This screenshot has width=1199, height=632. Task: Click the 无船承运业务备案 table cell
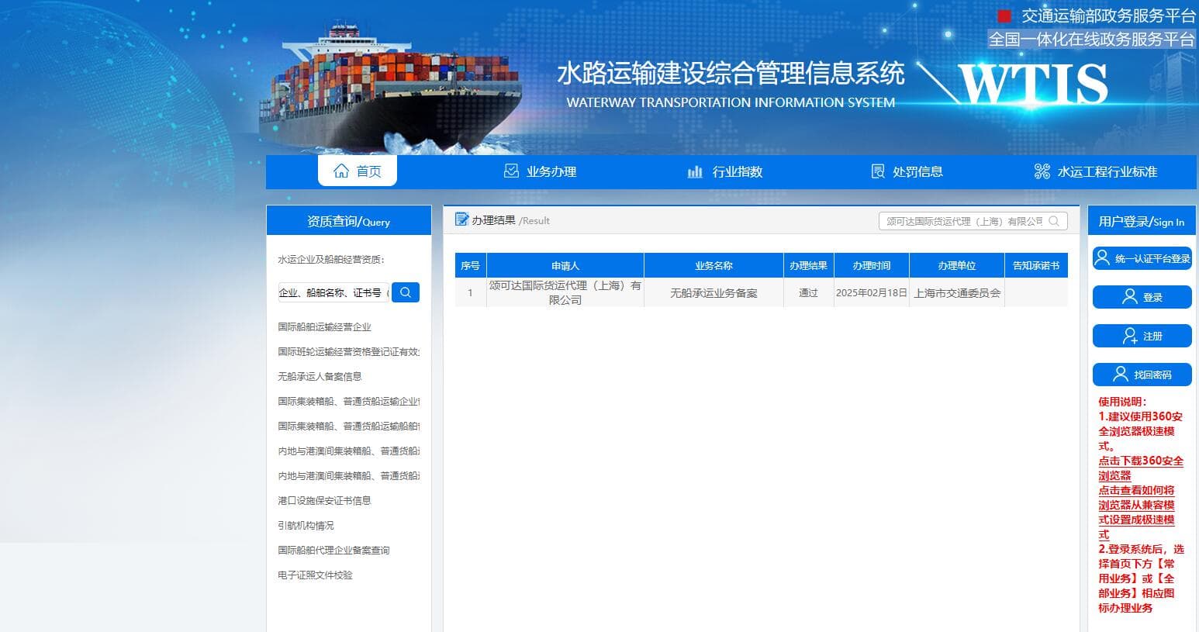(714, 293)
